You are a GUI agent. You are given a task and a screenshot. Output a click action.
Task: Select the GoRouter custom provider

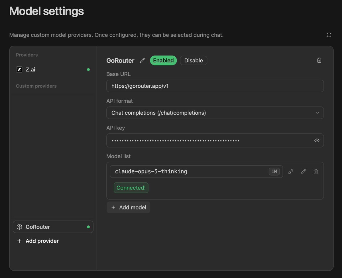click(53, 227)
